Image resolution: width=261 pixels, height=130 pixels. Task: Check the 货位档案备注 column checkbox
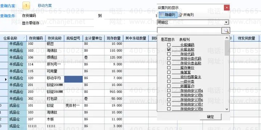(x=169, y=77)
